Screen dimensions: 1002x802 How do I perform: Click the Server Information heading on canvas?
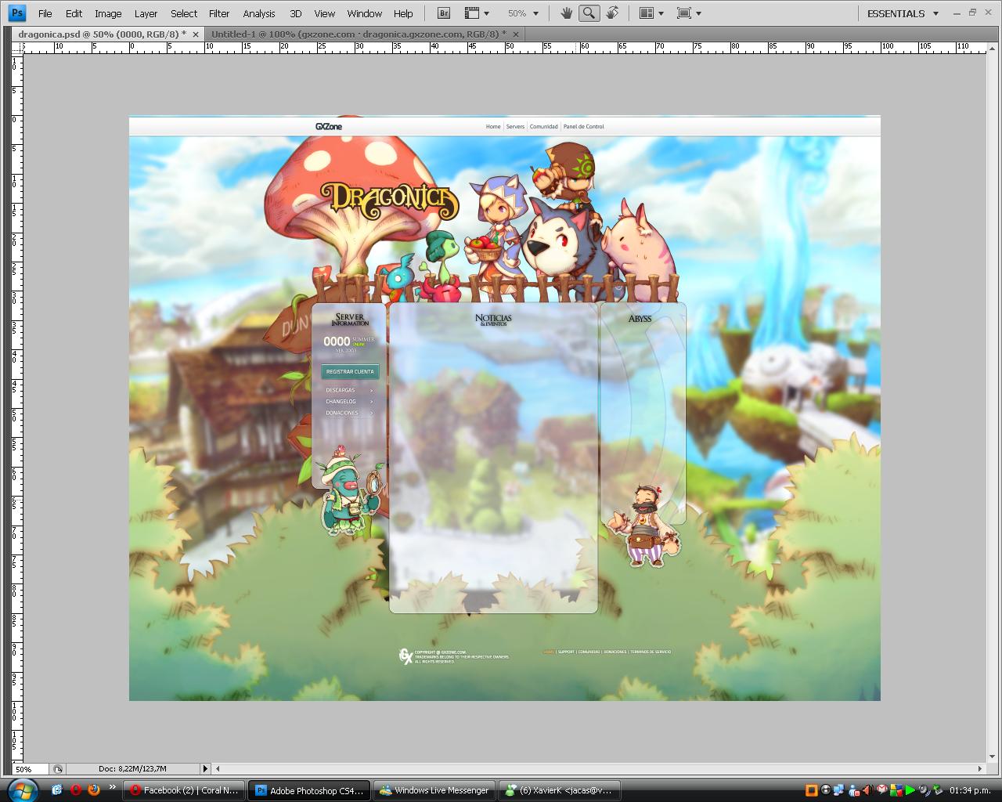coord(350,320)
